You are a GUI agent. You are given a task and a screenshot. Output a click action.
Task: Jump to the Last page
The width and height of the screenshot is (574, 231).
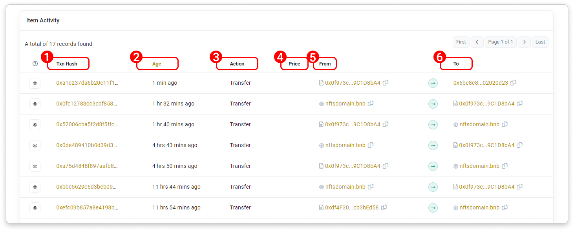tap(540, 42)
